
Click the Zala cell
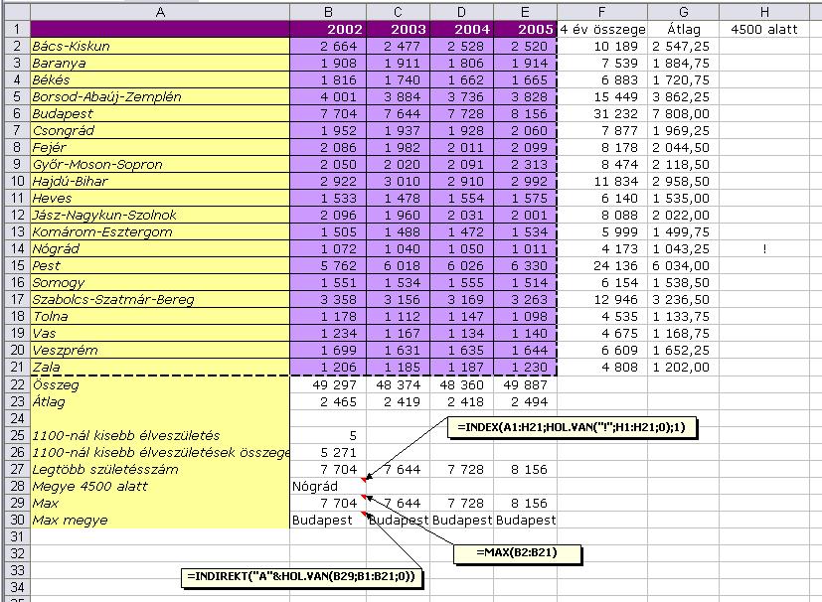[x=160, y=368]
